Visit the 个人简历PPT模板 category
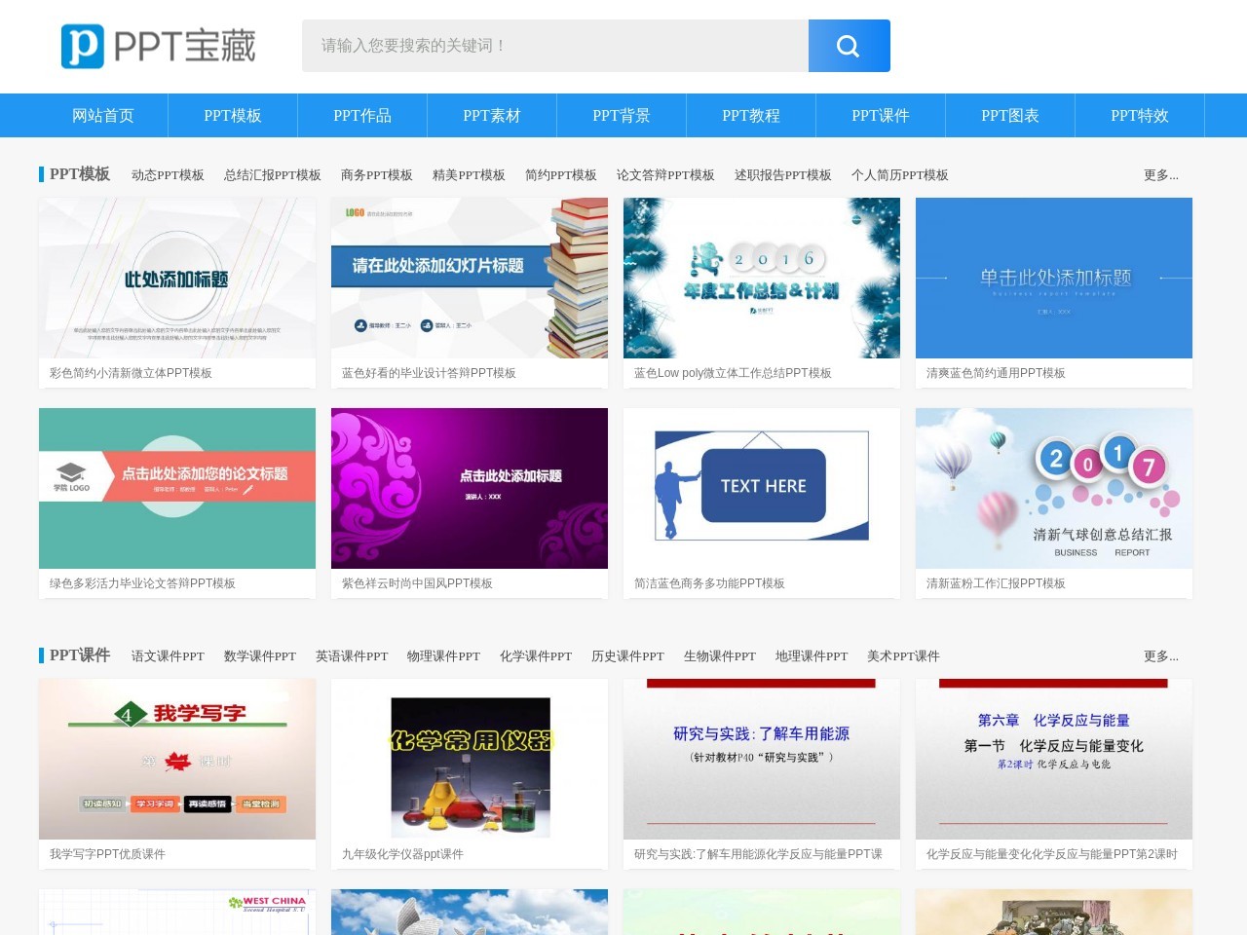1247x935 pixels. tap(899, 175)
